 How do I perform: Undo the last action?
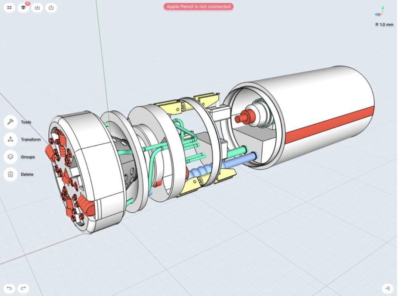(x=9, y=288)
